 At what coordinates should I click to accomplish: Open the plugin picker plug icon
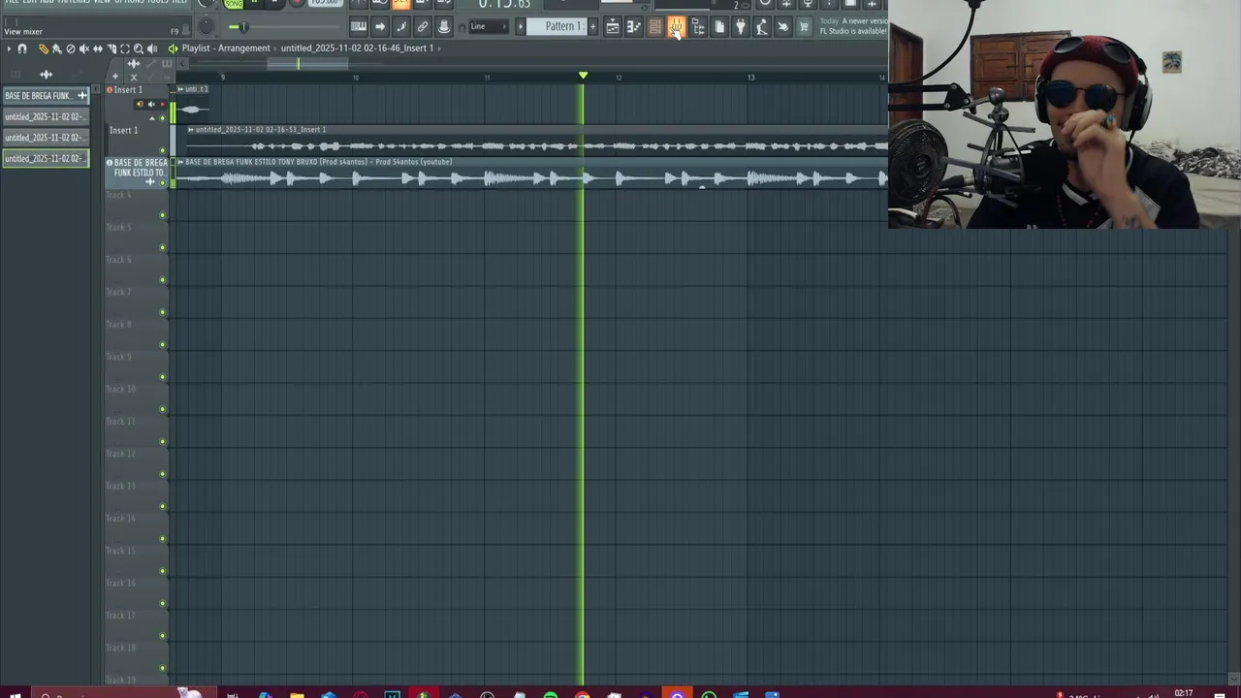(740, 26)
